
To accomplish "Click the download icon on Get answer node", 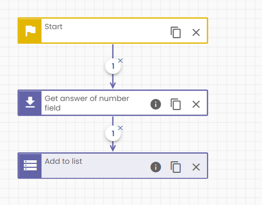I will 30,102.
